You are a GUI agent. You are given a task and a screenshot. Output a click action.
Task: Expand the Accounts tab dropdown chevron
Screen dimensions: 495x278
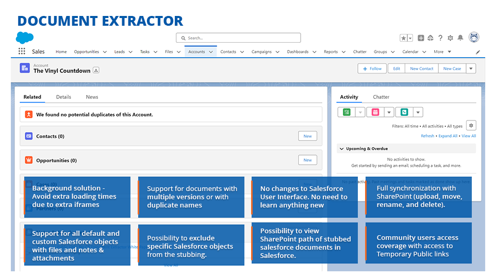(211, 52)
